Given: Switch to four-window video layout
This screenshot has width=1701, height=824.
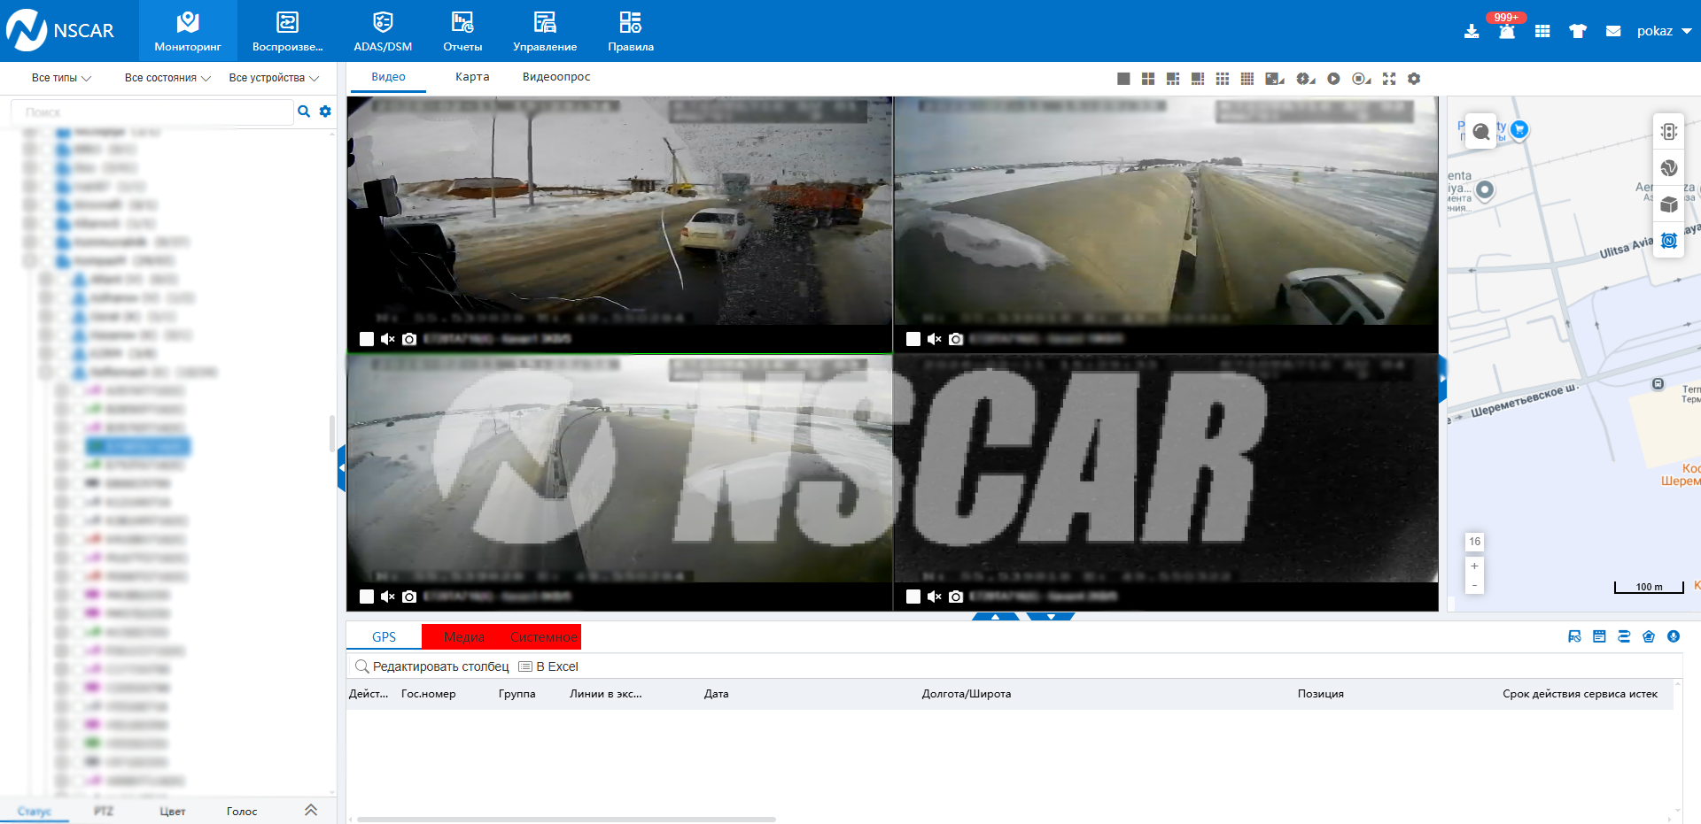Looking at the screenshot, I should click(x=1148, y=79).
